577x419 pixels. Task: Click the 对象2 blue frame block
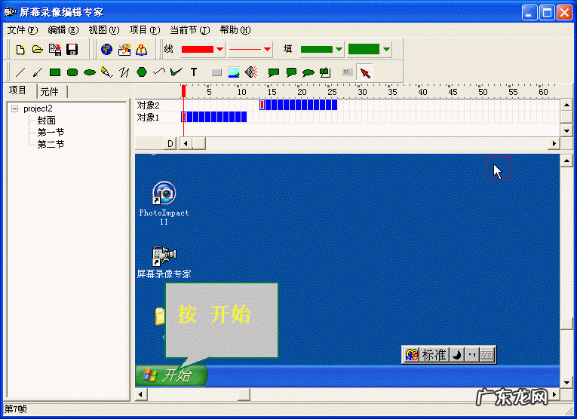[x=299, y=105]
